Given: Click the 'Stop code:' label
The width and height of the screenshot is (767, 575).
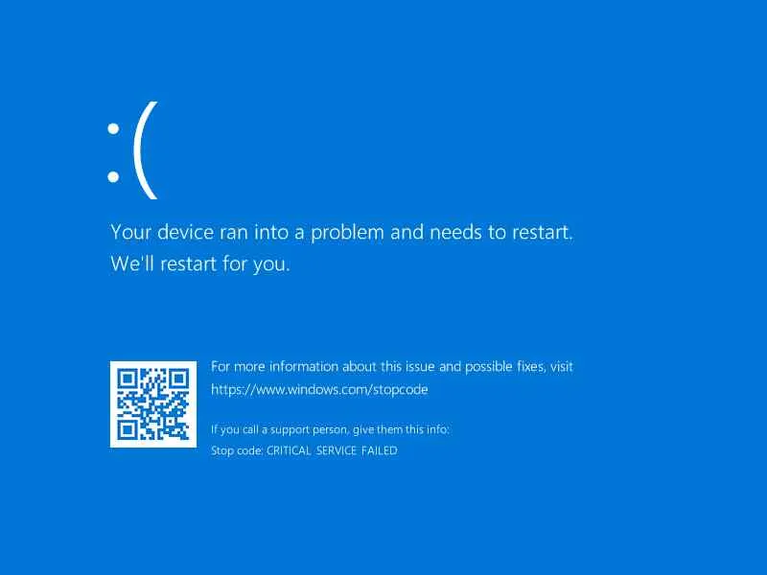Looking at the screenshot, I should (x=237, y=450).
